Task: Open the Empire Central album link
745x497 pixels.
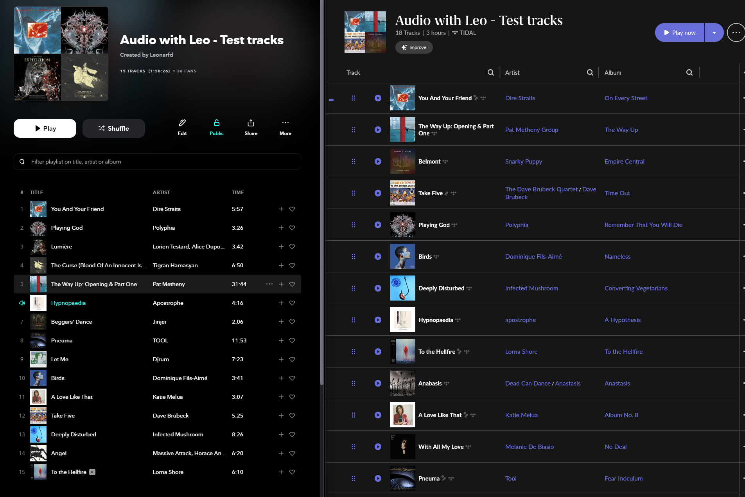Action: pyautogui.click(x=625, y=162)
